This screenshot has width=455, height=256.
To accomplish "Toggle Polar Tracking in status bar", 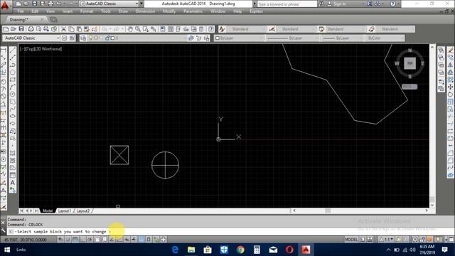I will [90, 240].
